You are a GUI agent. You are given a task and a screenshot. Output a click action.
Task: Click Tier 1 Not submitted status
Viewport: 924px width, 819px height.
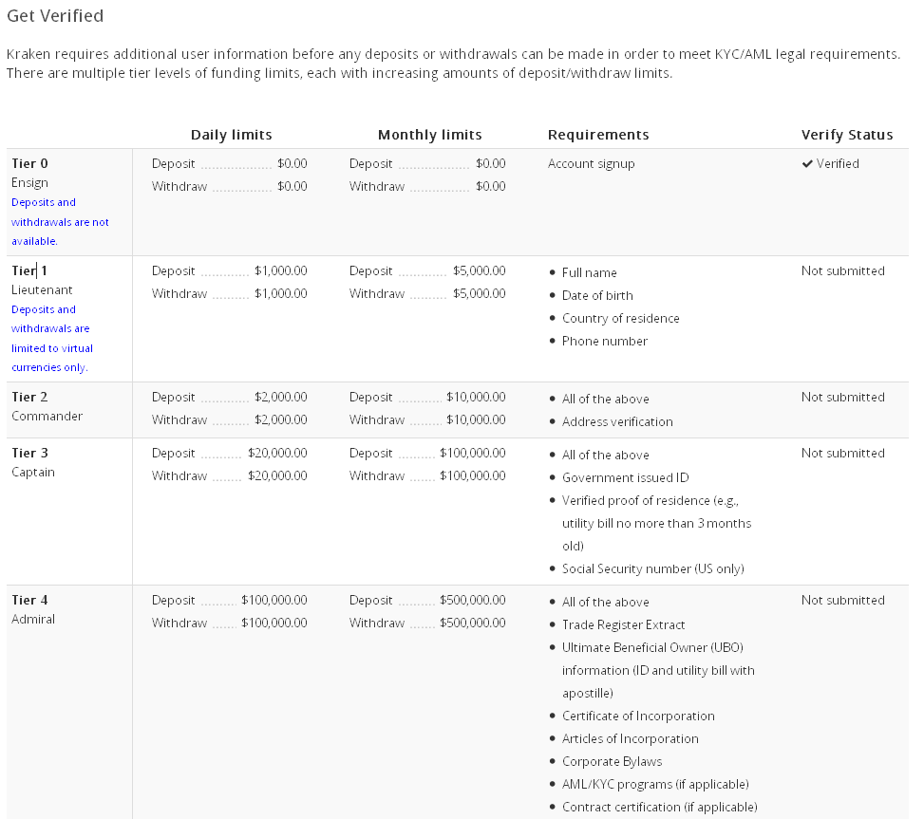pyautogui.click(x=842, y=270)
